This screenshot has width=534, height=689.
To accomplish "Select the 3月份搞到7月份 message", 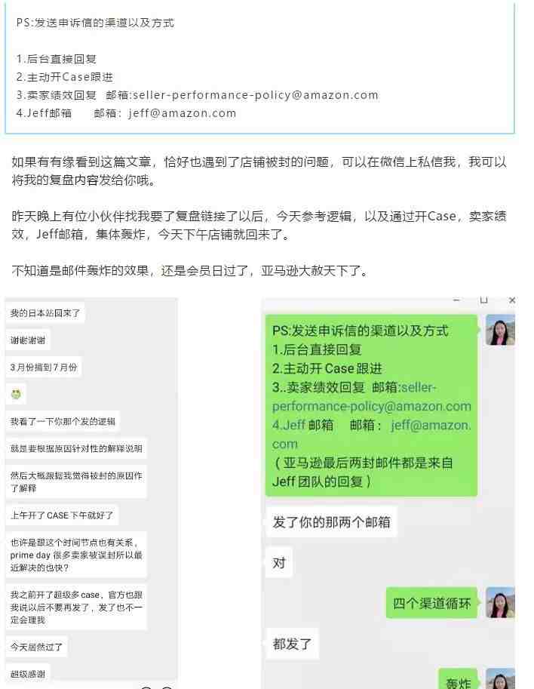I will tap(44, 368).
